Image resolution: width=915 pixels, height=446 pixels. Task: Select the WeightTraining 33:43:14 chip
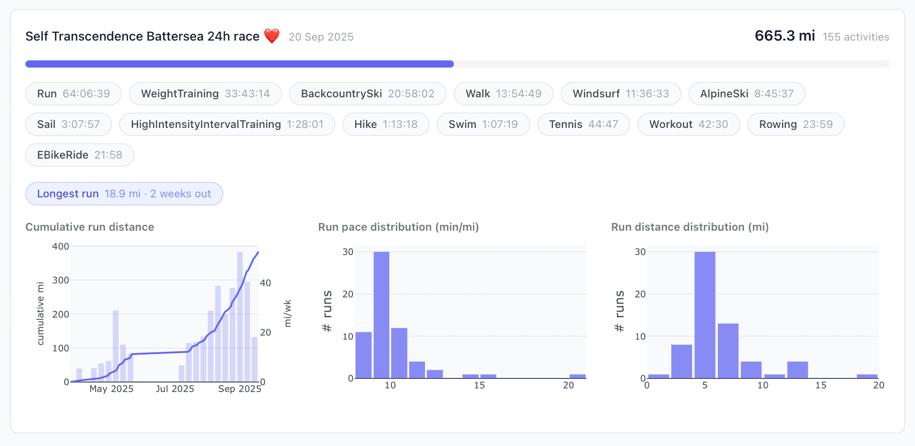205,94
